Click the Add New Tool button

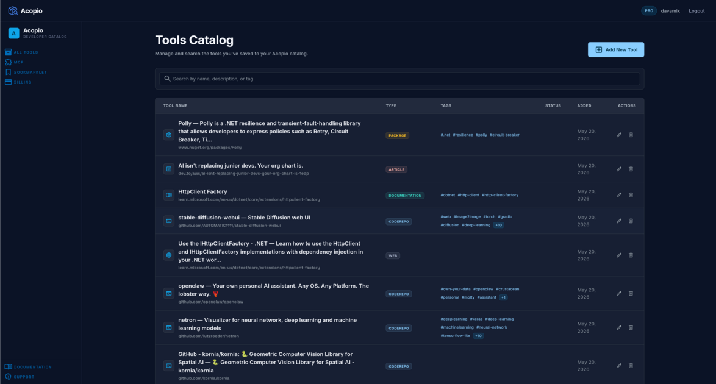coord(615,50)
